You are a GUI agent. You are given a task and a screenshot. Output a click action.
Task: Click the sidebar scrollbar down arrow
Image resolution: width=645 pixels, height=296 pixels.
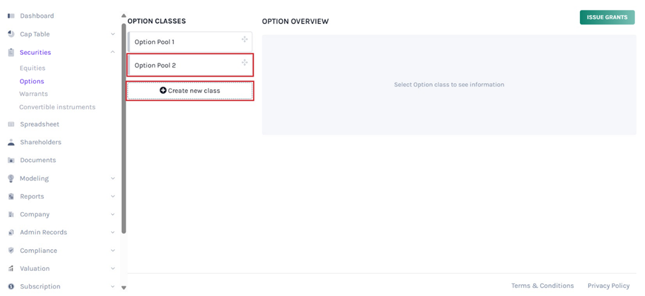124,288
